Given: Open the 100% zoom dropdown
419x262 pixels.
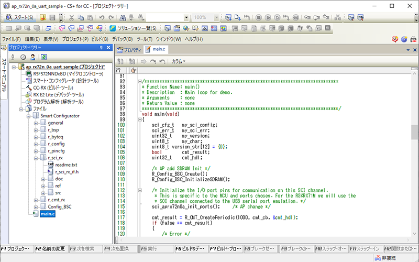Looking at the screenshot, I should (216, 18).
